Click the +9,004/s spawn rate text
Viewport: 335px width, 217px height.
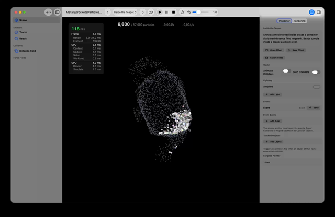point(168,25)
